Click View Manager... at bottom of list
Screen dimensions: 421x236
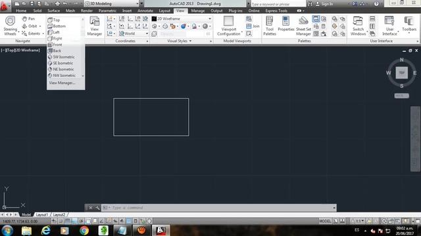tap(62, 83)
